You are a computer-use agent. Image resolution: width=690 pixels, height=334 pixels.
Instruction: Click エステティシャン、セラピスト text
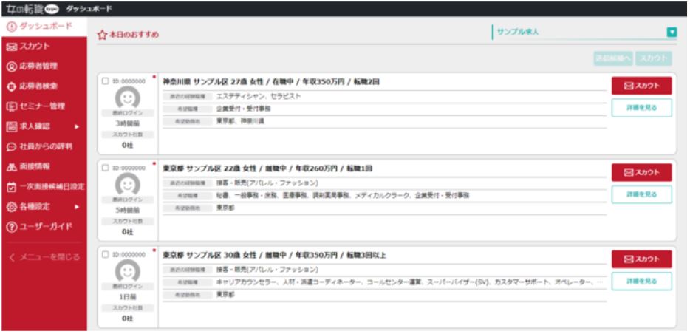coord(259,96)
